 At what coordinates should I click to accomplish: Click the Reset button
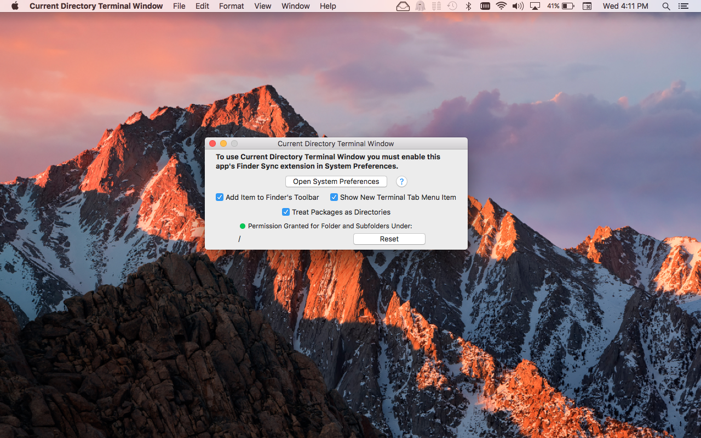(x=389, y=239)
